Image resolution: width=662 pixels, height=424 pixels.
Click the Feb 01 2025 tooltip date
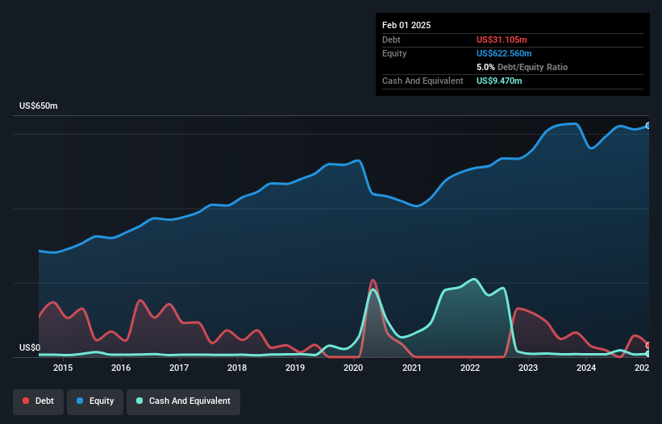(x=406, y=25)
